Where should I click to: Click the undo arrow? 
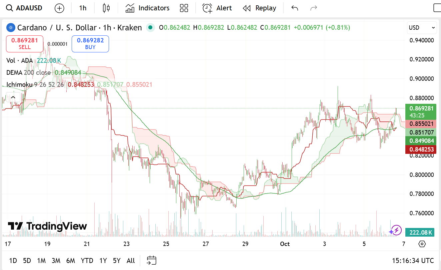[295, 8]
